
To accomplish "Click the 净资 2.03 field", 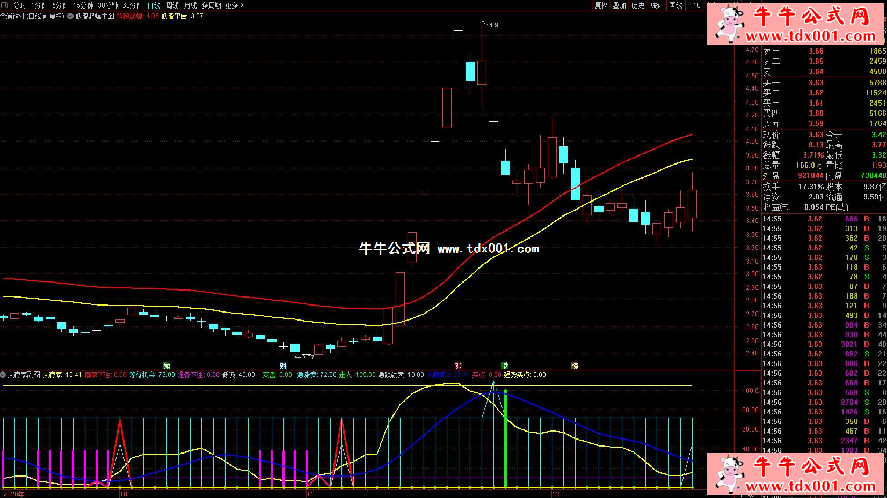I will (x=793, y=197).
